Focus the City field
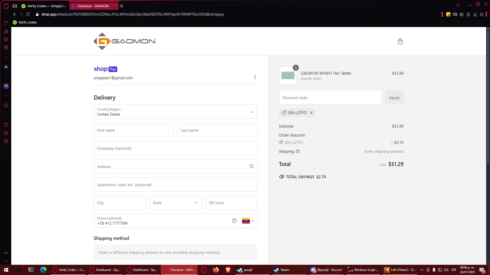Viewport: 490px width, 275px height. click(x=120, y=203)
